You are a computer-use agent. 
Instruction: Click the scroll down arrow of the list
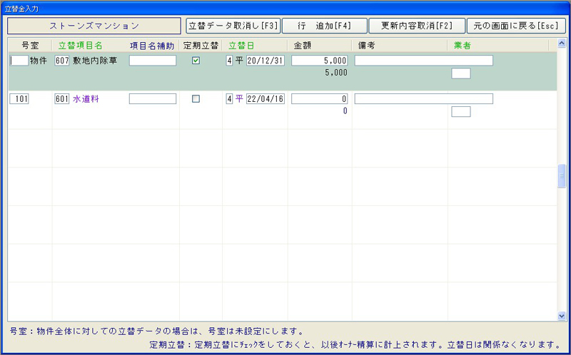561,316
